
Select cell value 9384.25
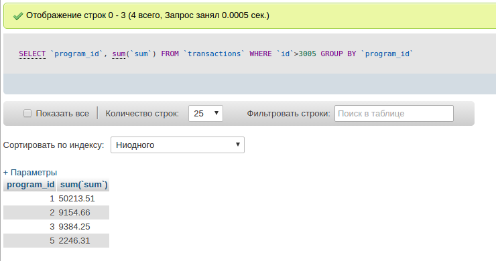point(74,227)
